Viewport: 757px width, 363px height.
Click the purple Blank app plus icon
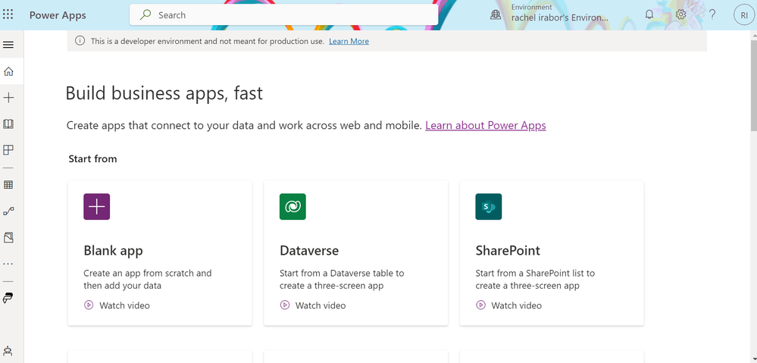96,207
